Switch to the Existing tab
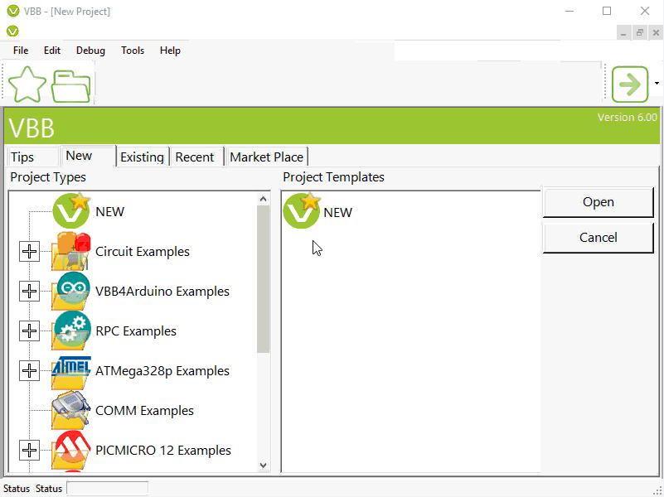Screen dimensions: 664x497 pyautogui.click(x=143, y=157)
